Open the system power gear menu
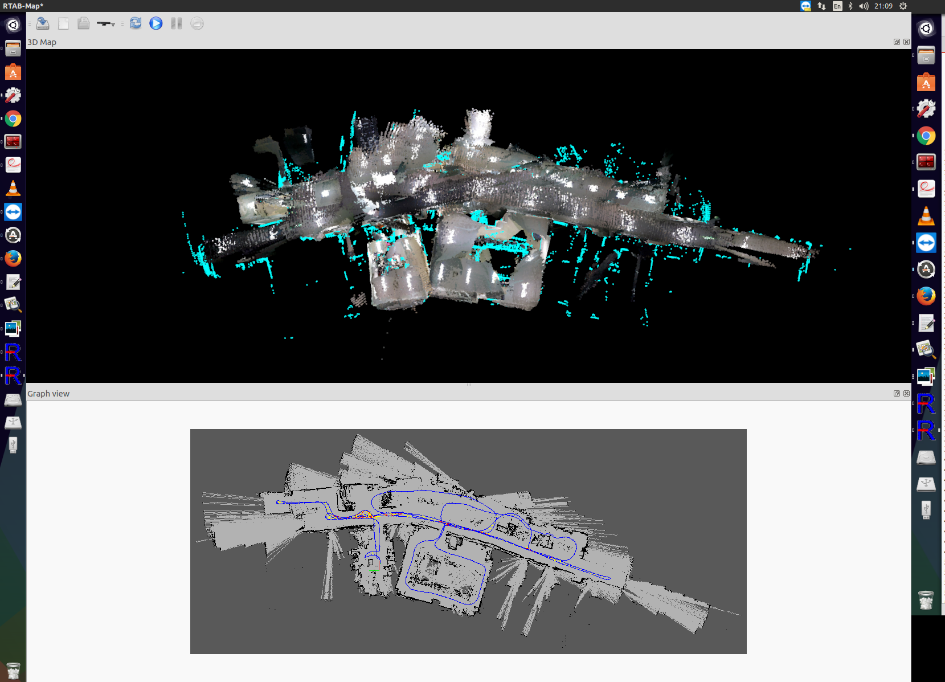 [x=903, y=6]
